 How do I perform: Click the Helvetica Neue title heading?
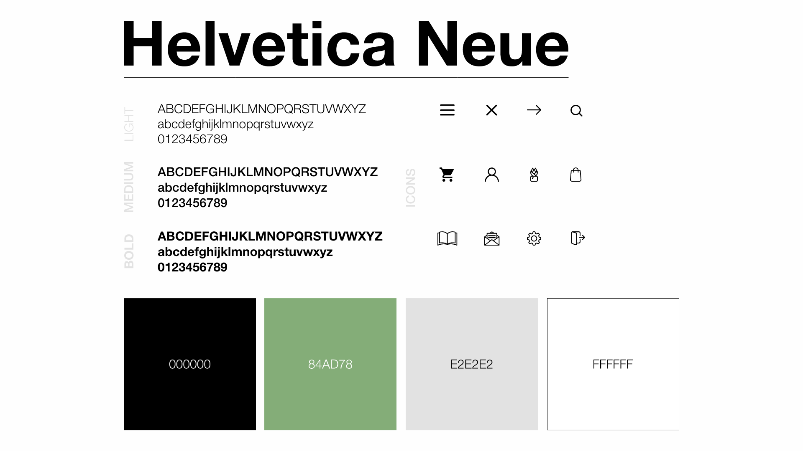tap(345, 44)
